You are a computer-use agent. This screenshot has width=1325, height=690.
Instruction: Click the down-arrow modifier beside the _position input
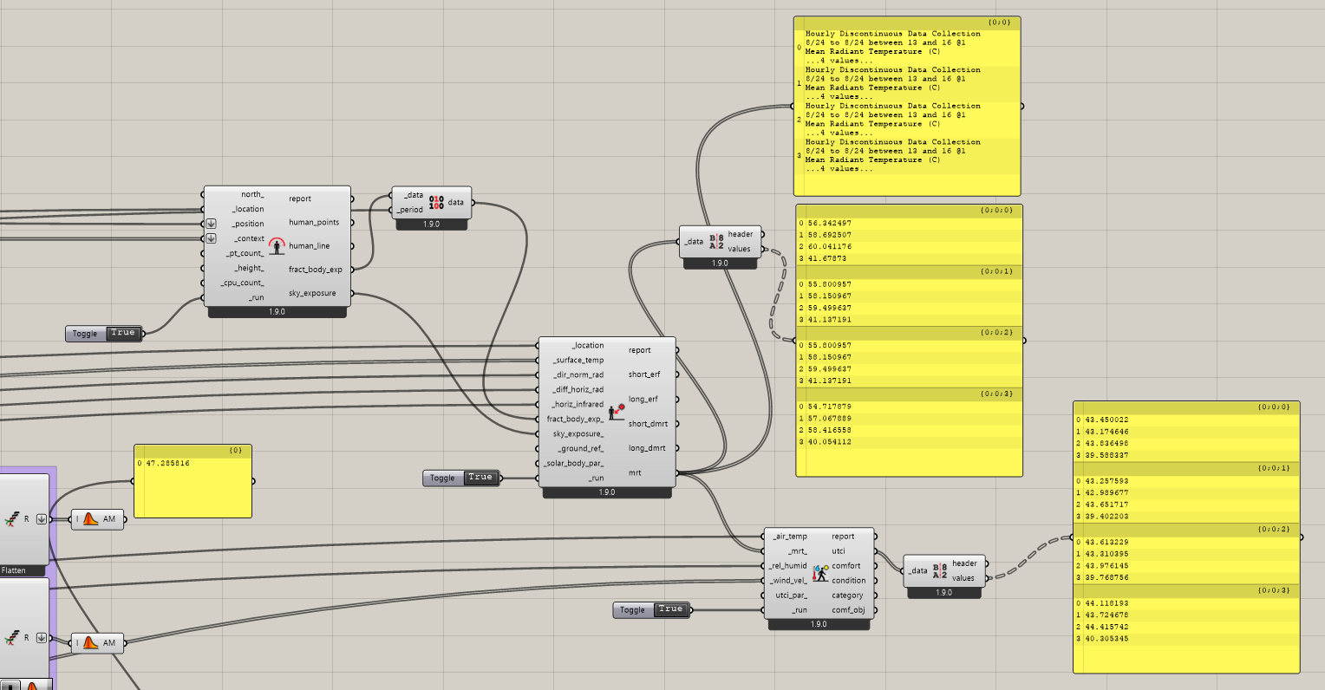[x=211, y=224]
